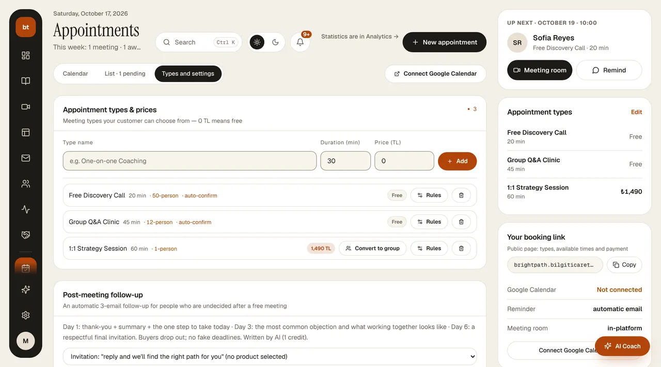Open Rules for Free Discovery Call
The height and width of the screenshot is (367, 661).
tap(430, 195)
